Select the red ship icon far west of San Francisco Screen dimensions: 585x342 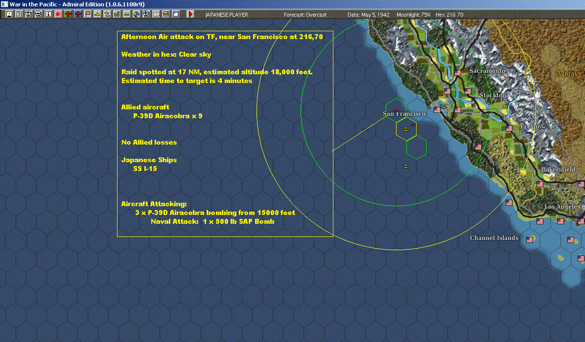366,129
